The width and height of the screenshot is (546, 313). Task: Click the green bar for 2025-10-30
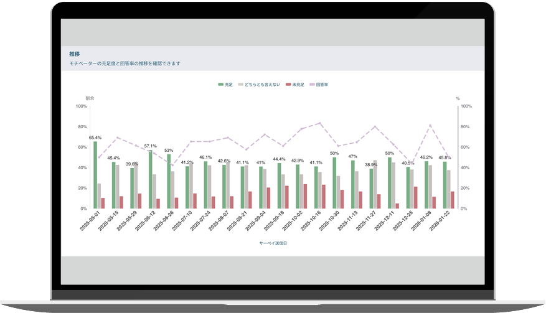334,183
